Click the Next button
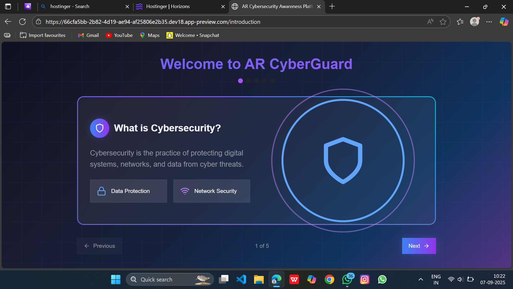Image resolution: width=513 pixels, height=289 pixels. [x=419, y=246]
